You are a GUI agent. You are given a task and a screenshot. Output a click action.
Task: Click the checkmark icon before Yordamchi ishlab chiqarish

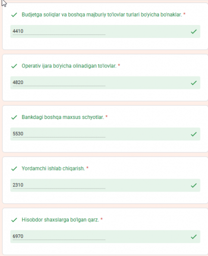[14, 168]
